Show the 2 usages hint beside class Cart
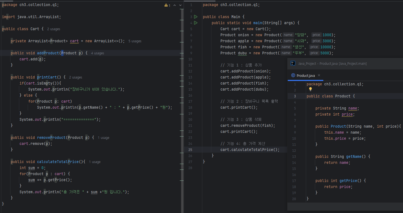403x213 pixels. coord(54,29)
